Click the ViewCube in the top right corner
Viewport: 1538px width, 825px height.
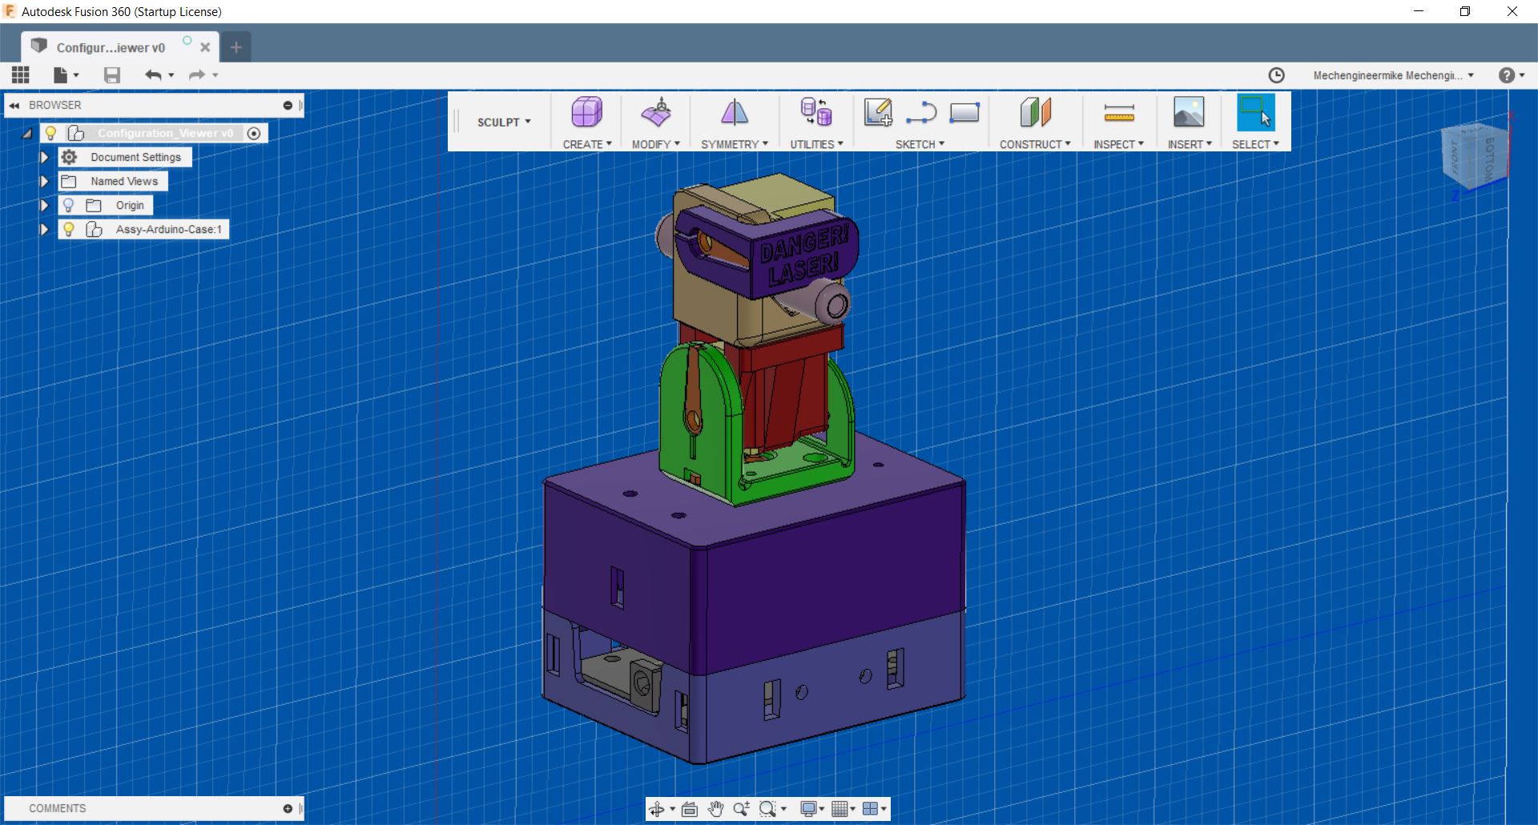click(1472, 157)
